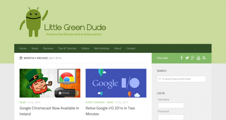
Task: Click the LOG IN sidebar heading
Action: point(161,93)
